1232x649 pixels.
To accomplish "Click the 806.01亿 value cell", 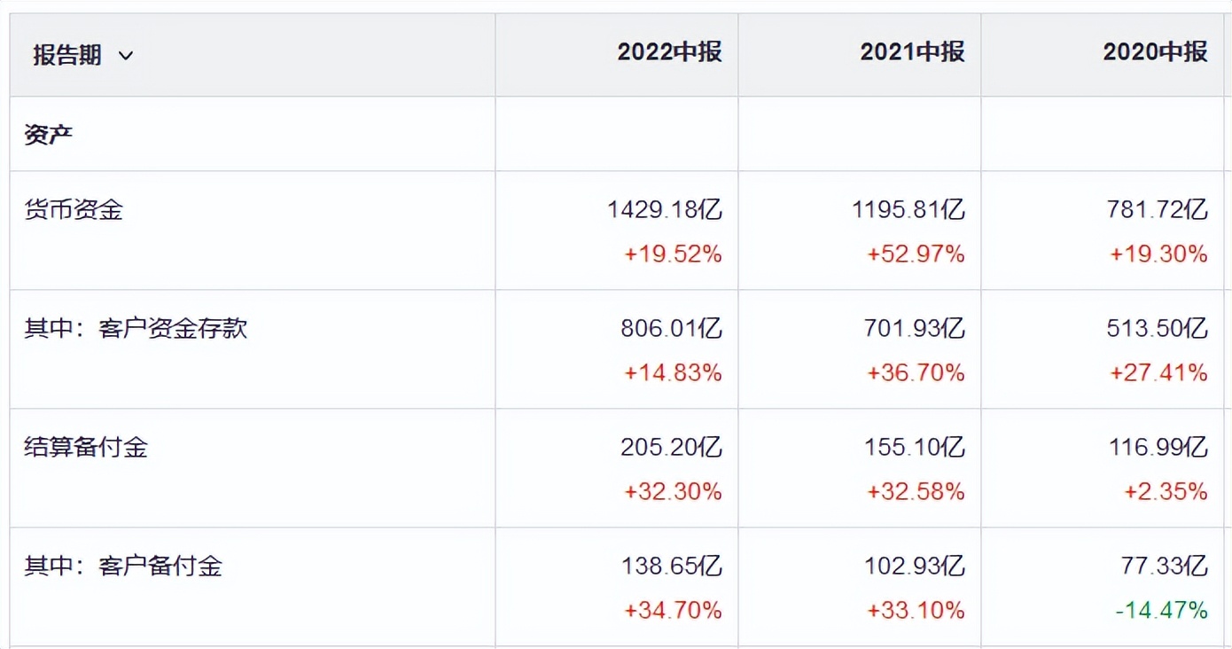I will 671,329.
